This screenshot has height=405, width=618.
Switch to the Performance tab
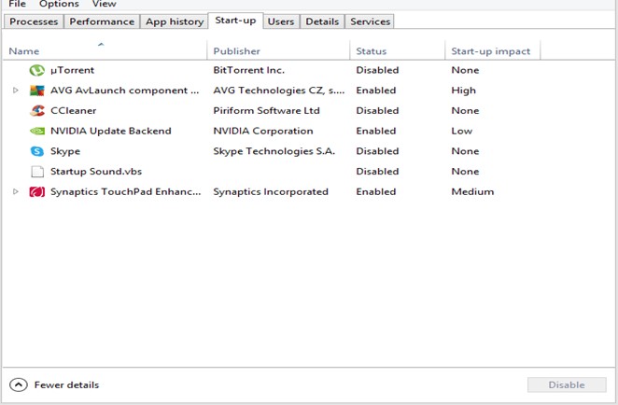click(x=102, y=21)
